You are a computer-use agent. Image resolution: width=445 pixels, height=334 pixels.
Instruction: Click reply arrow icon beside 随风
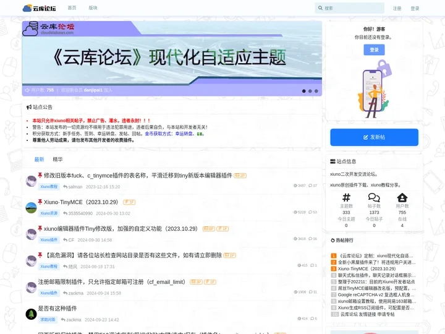tap(65, 267)
